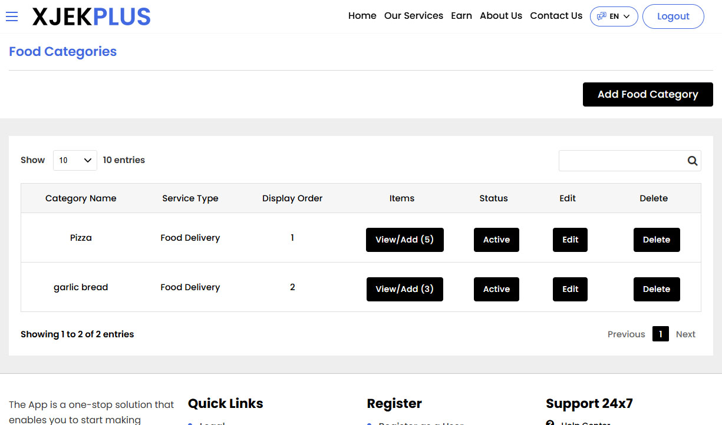This screenshot has height=425, width=722.
Task: Click the search magnifier icon
Action: point(692,160)
